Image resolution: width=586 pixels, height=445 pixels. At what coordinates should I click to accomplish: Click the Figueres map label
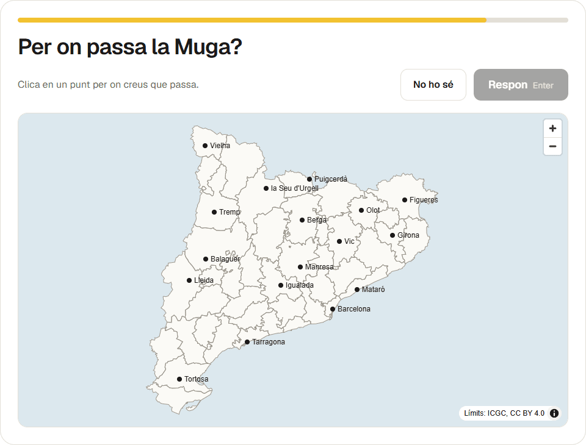[424, 200]
